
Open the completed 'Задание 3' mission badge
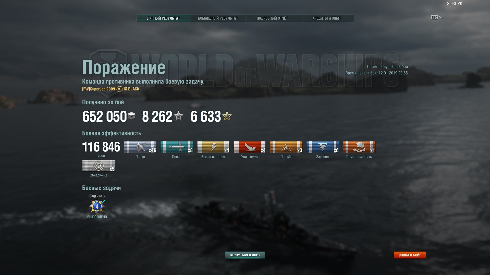pyautogui.click(x=97, y=207)
